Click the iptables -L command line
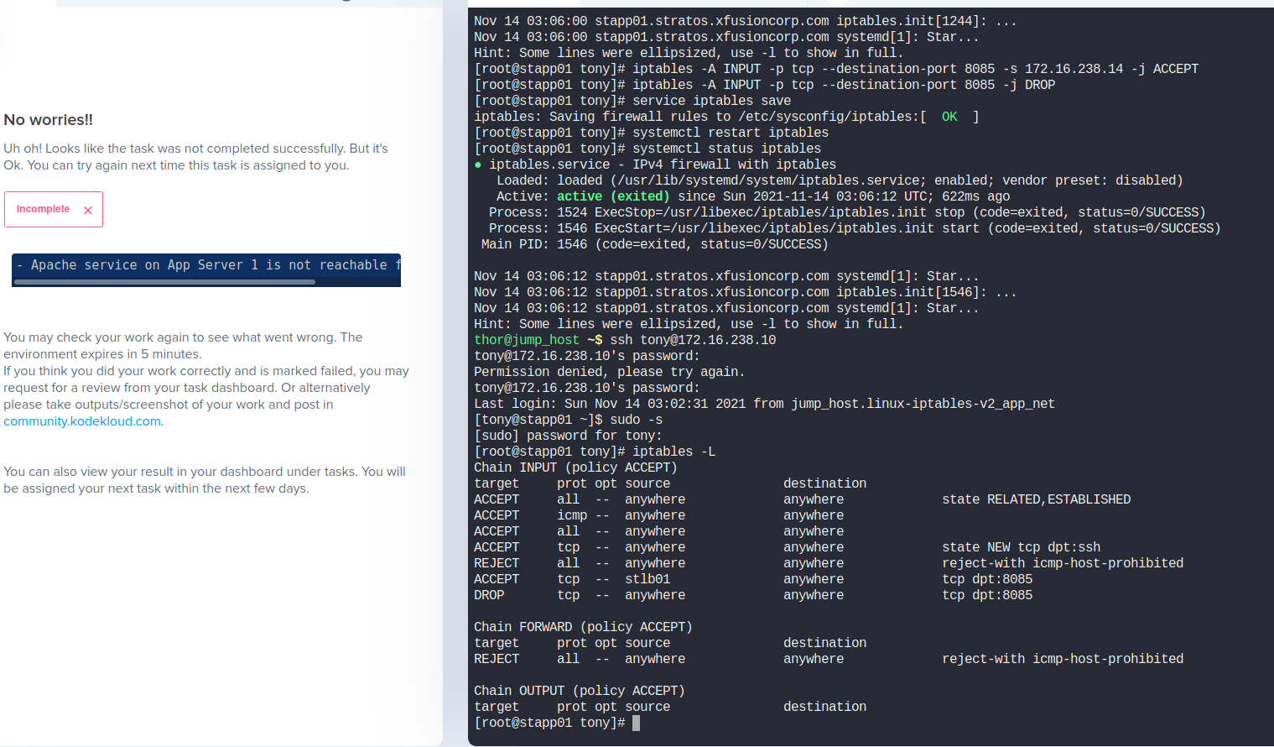Image resolution: width=1274 pixels, height=747 pixels. coord(595,452)
